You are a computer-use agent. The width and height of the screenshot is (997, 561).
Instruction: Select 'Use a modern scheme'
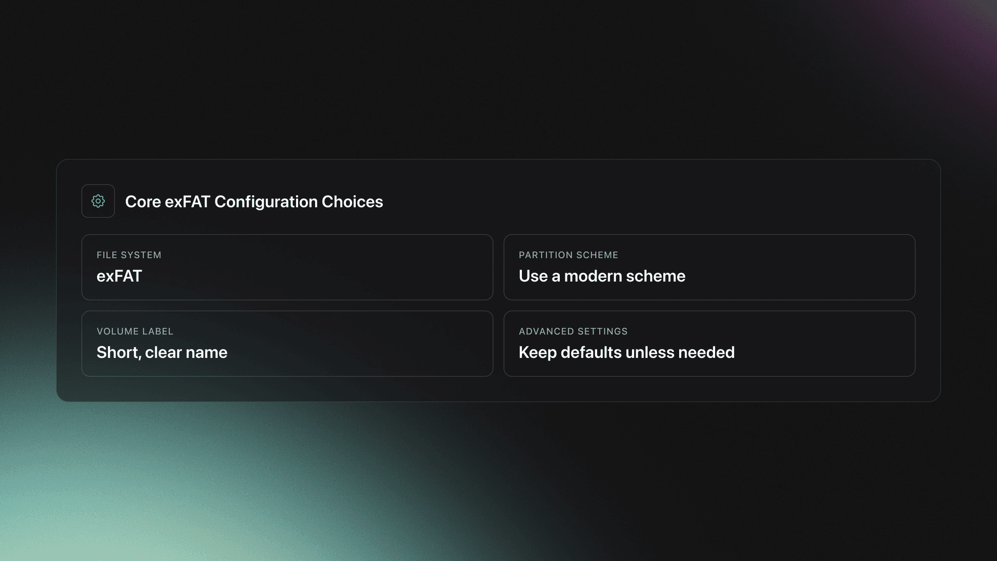tap(602, 276)
